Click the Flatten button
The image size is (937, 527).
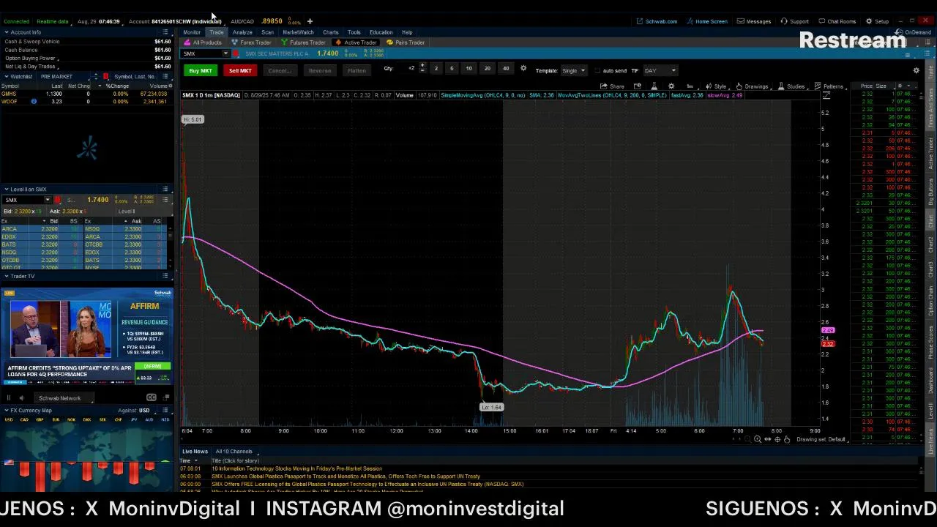coord(356,70)
